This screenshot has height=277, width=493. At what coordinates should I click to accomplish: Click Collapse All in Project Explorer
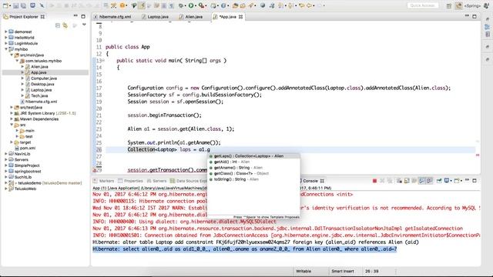[x=58, y=25]
